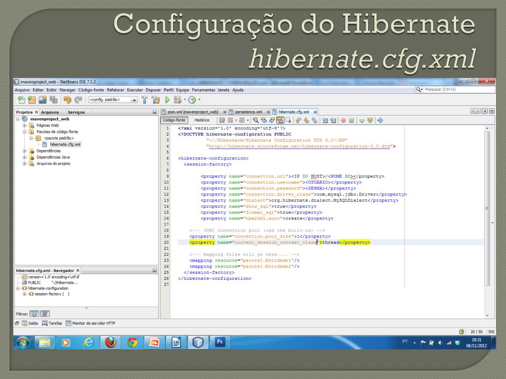Switch to pom.xml editor tab

pyautogui.click(x=193, y=112)
